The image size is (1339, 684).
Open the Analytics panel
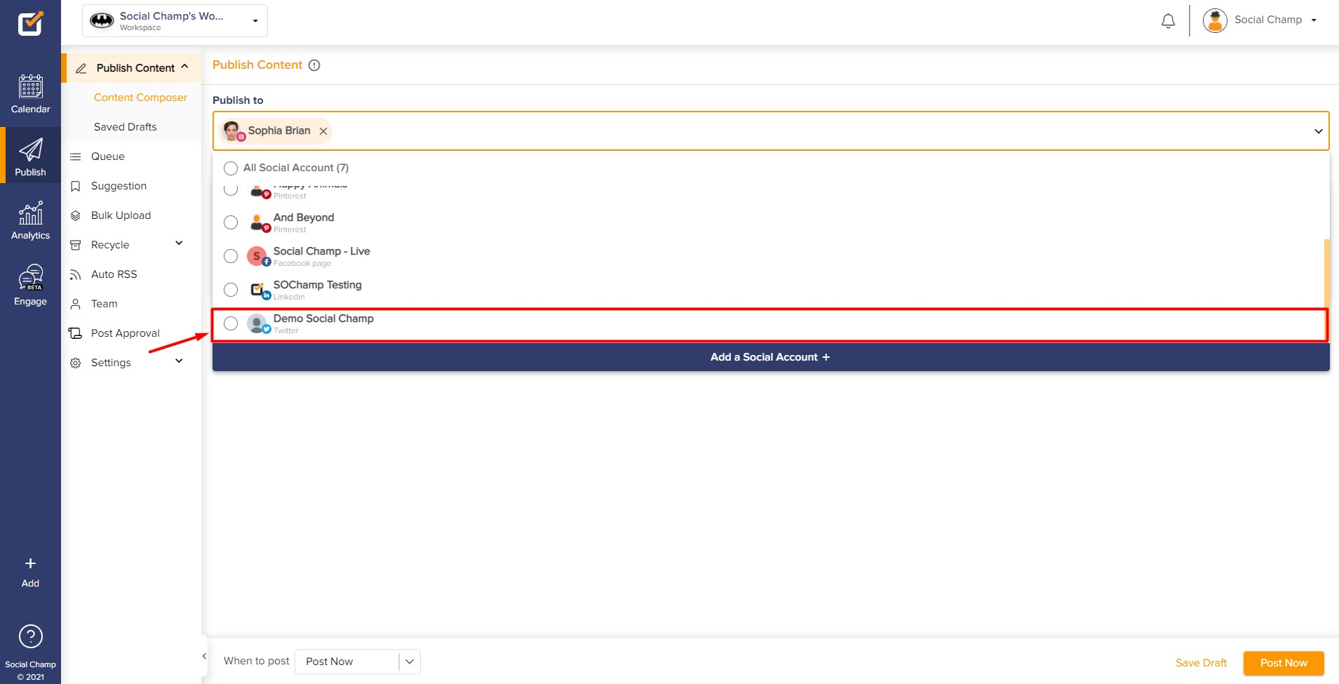pyautogui.click(x=30, y=220)
